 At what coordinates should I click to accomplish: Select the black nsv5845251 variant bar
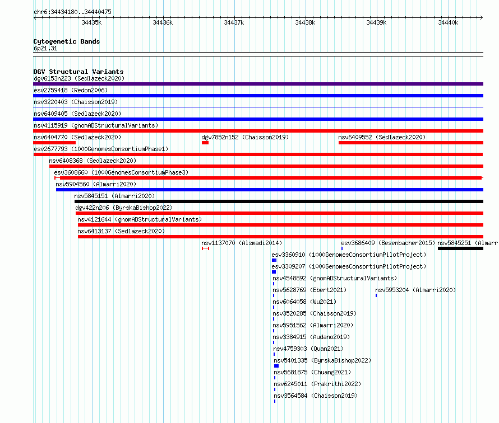[460, 248]
